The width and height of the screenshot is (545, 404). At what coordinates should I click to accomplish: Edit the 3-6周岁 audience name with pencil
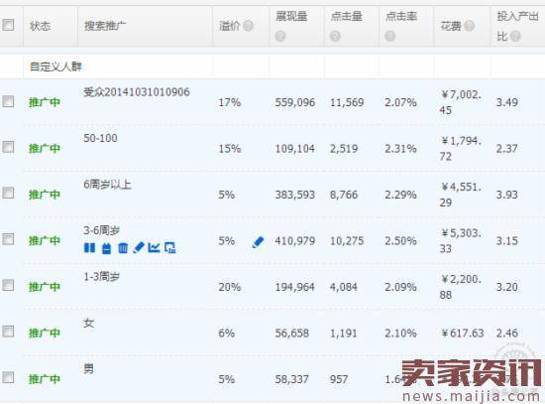coord(139,247)
